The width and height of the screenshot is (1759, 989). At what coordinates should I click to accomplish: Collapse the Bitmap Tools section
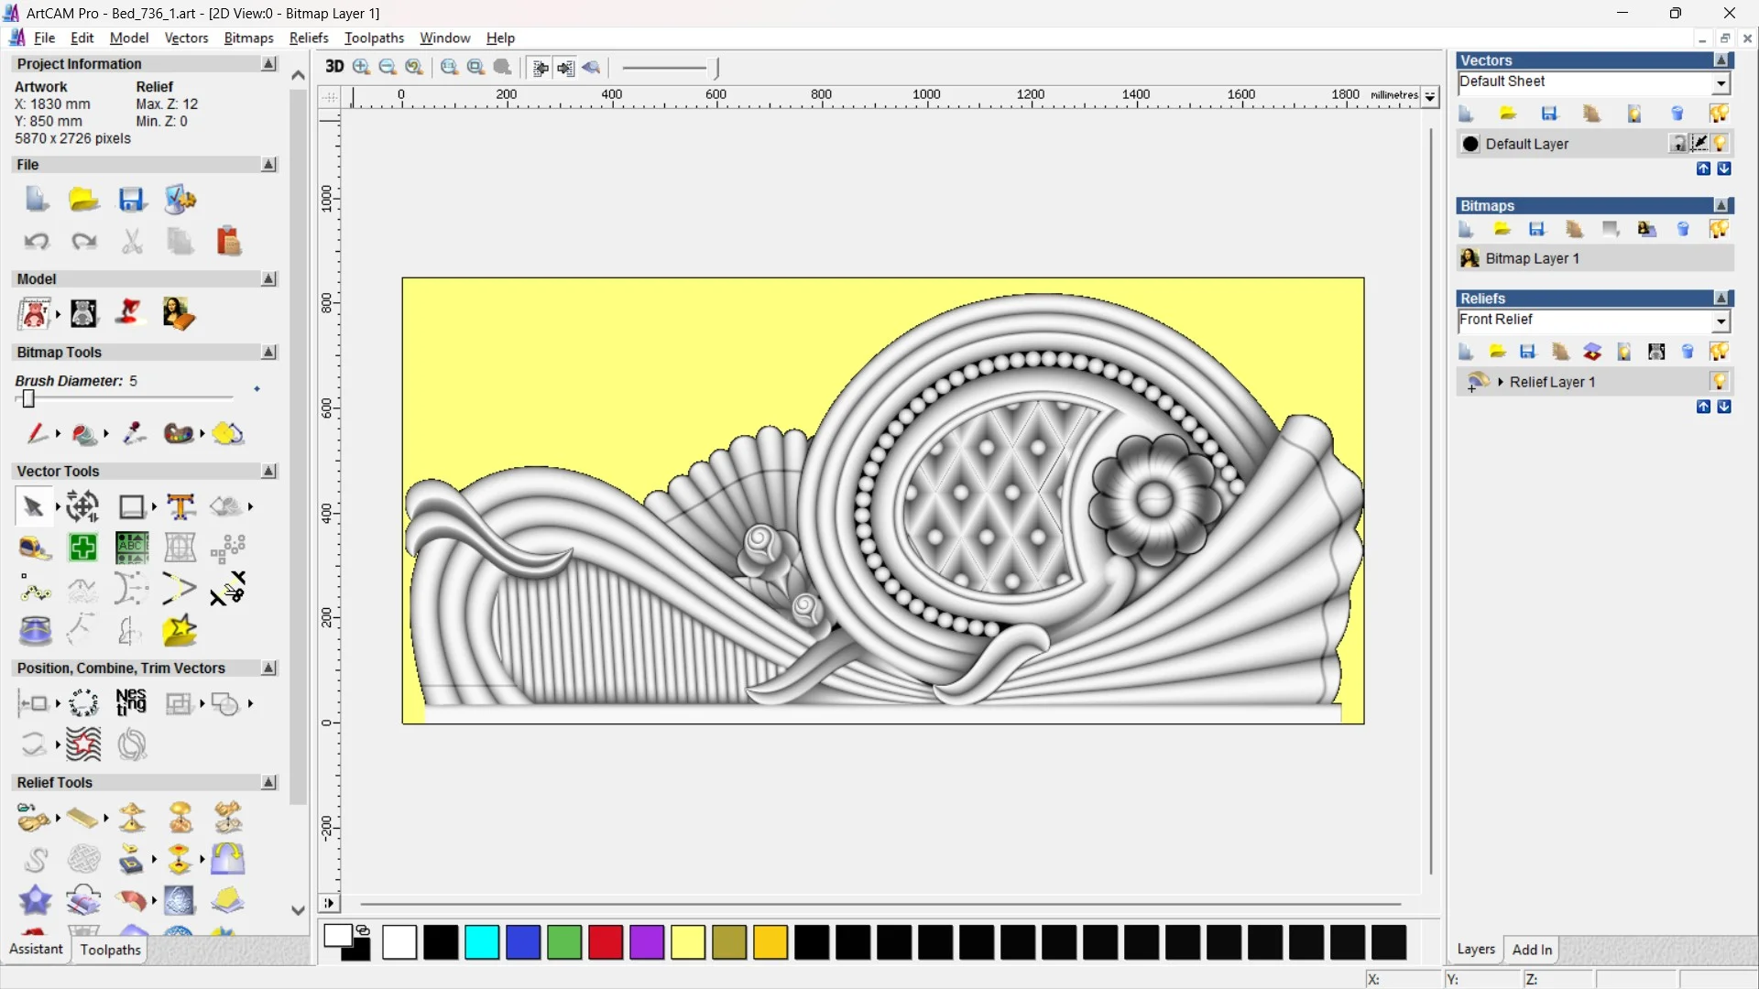click(x=268, y=353)
